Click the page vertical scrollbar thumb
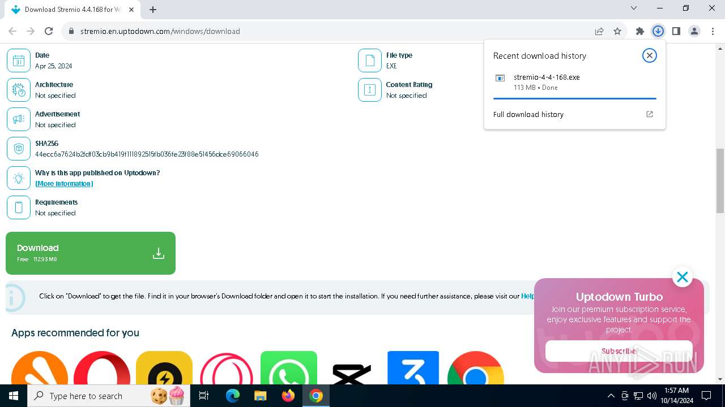The width and height of the screenshot is (725, 407). coord(720,181)
